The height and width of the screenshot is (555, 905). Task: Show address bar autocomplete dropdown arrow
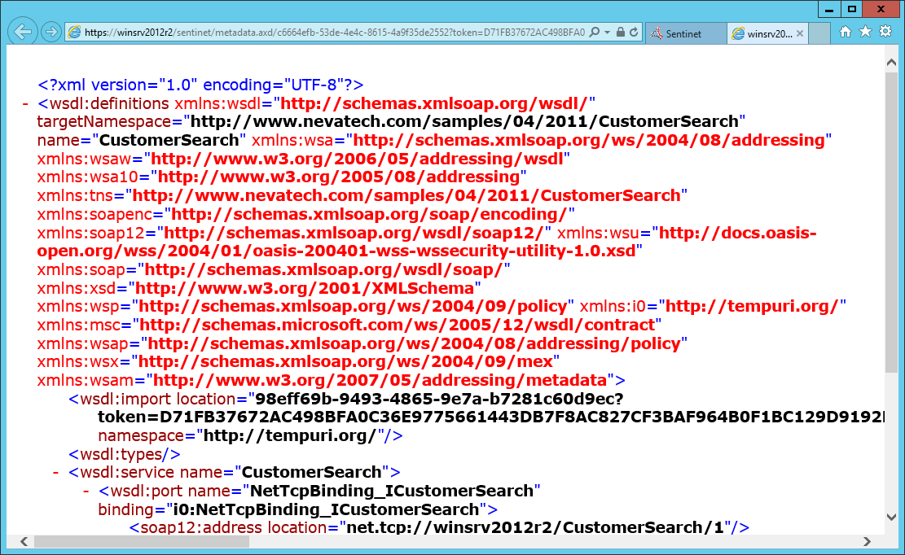(x=607, y=33)
